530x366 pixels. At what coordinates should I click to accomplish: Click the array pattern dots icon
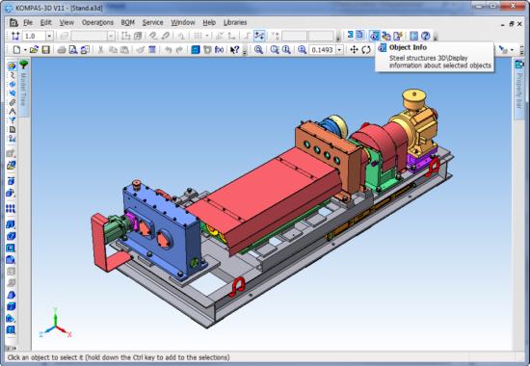[x=11, y=208]
